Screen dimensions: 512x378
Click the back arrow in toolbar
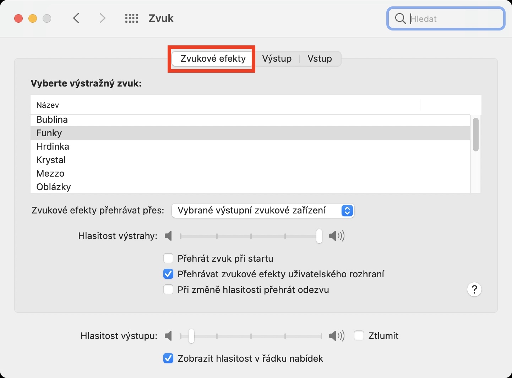pos(76,18)
